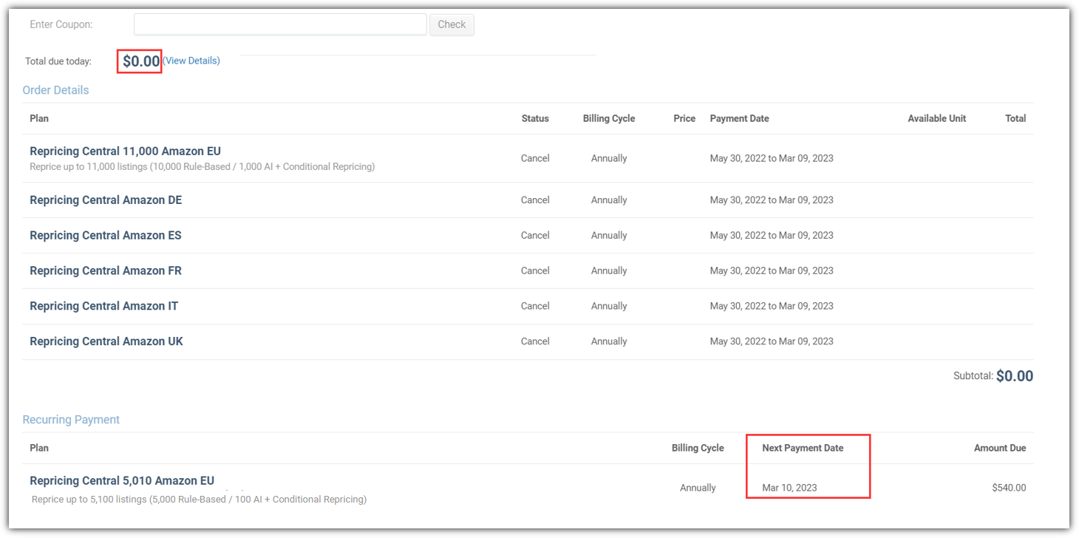Open the View Details link
The height and width of the screenshot is (538, 1079).
[x=191, y=61]
